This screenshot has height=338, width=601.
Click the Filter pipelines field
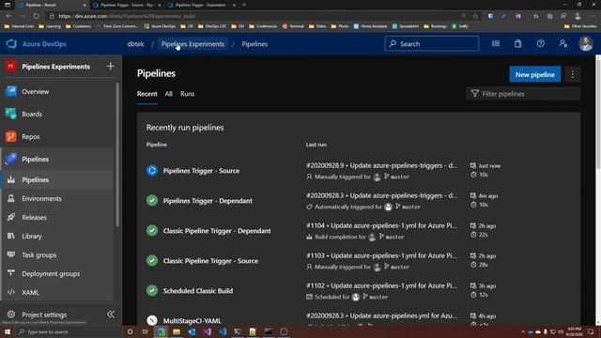click(x=523, y=94)
